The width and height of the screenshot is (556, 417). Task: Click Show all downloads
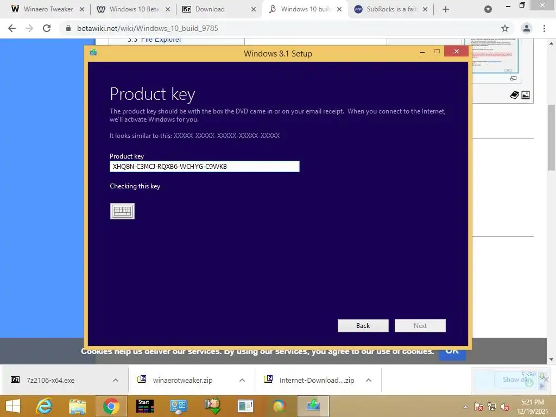tap(515, 380)
